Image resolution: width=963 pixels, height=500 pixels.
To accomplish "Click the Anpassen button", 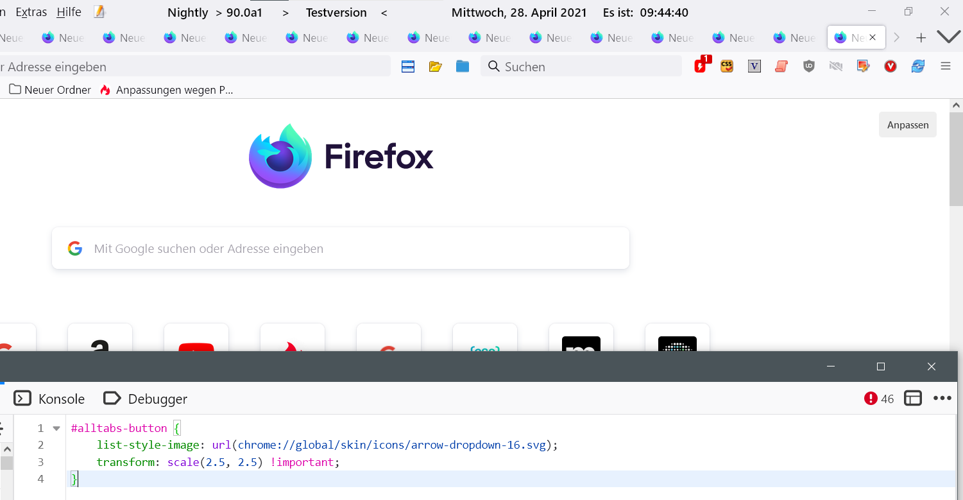I will [908, 125].
